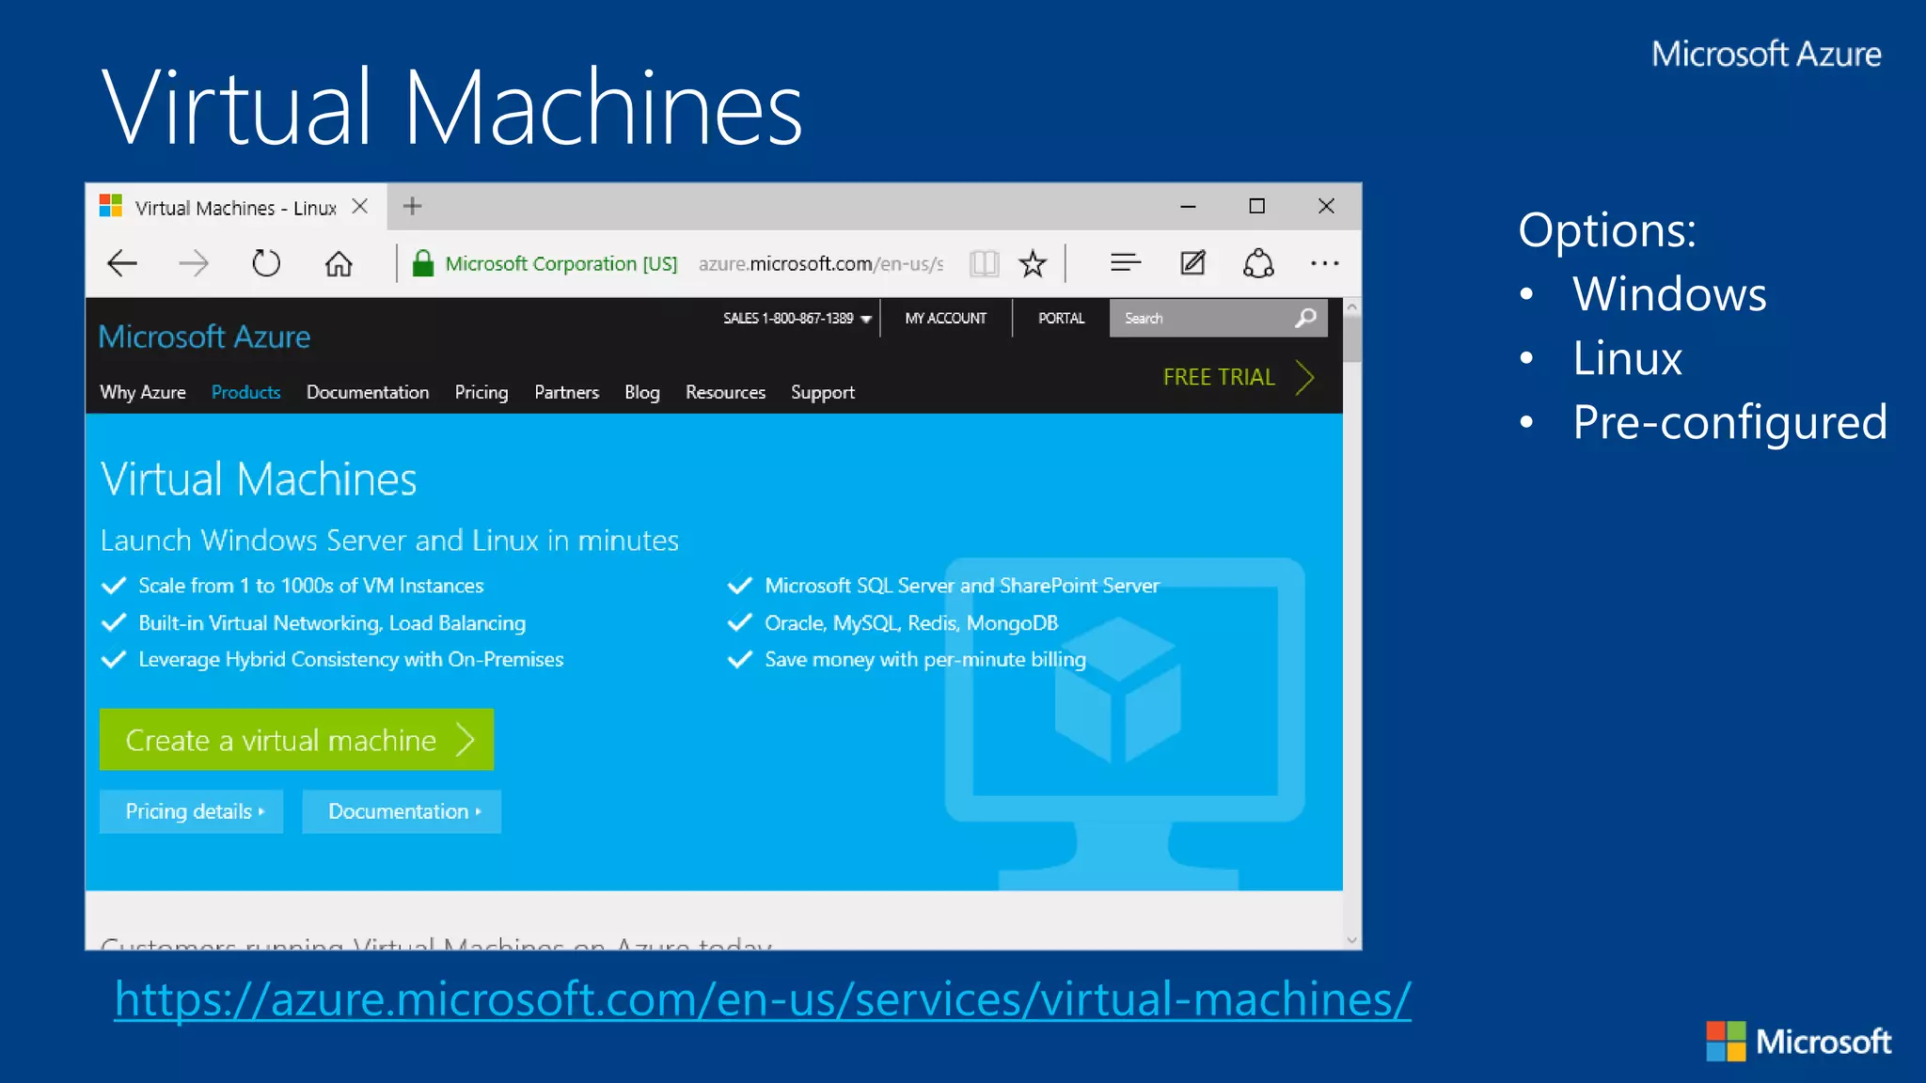Screen dimensions: 1926x1083
Task: Click the green security padlock icon
Action: coord(423,263)
